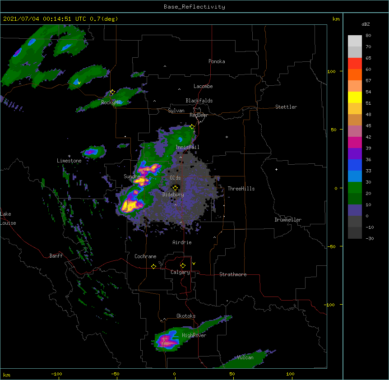Click the Strathmore label

coord(233,274)
